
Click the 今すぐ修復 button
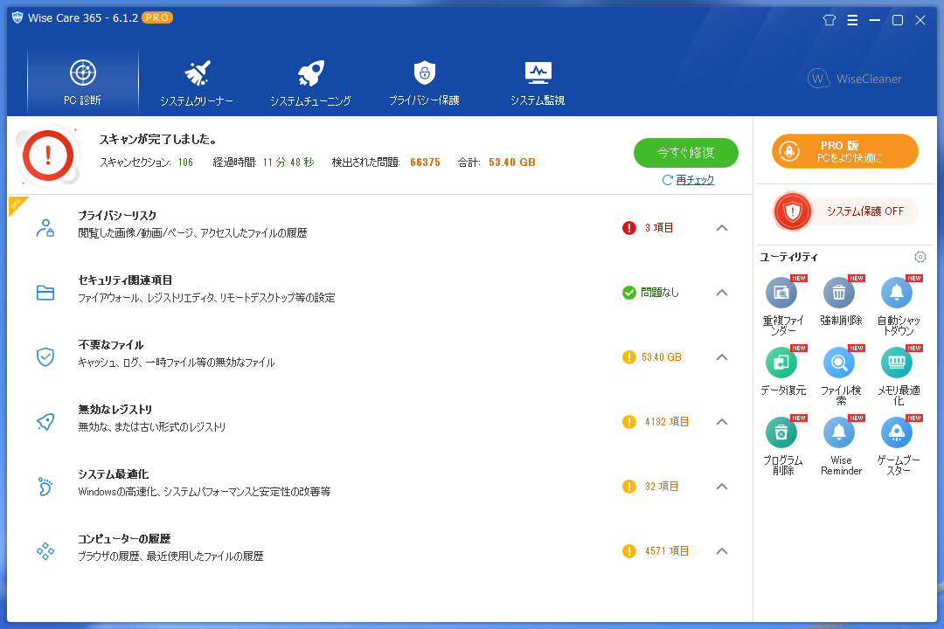point(686,152)
